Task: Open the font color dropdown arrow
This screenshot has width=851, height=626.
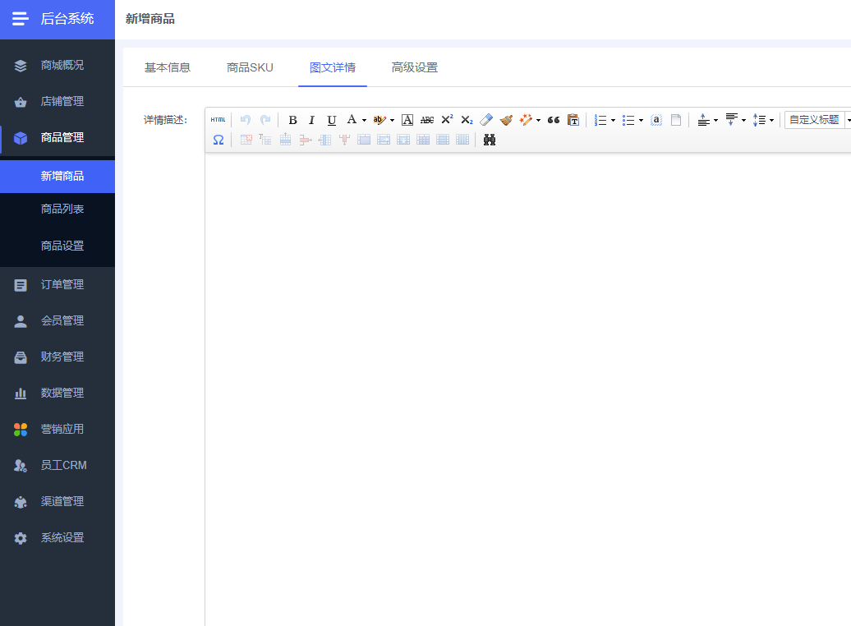Action: pos(364,121)
